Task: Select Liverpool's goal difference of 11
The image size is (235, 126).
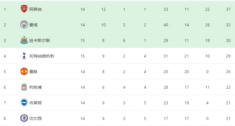Action: [208, 87]
